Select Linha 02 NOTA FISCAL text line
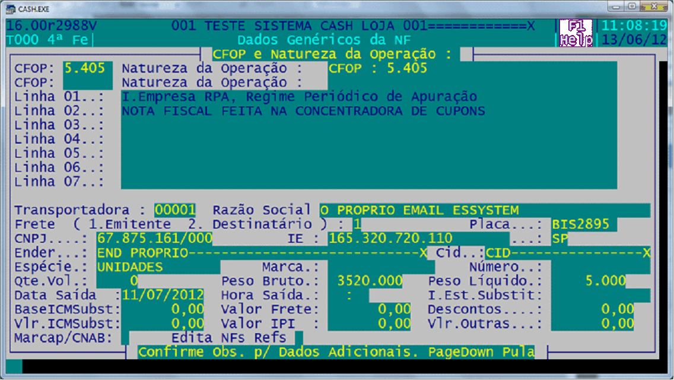674x380 pixels. pyautogui.click(x=303, y=111)
